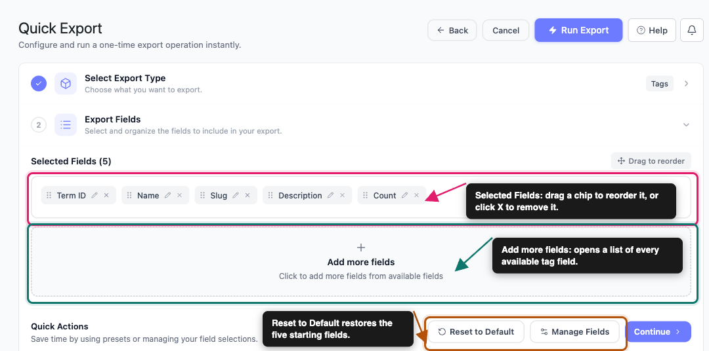The width and height of the screenshot is (709, 351).
Task: Click the Count chip drag handle
Action: 366,195
